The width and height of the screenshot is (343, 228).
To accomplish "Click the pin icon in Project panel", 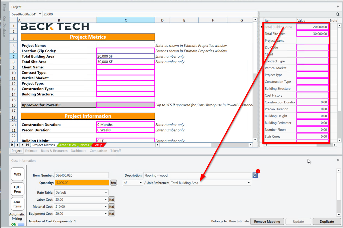I will pos(338,7).
